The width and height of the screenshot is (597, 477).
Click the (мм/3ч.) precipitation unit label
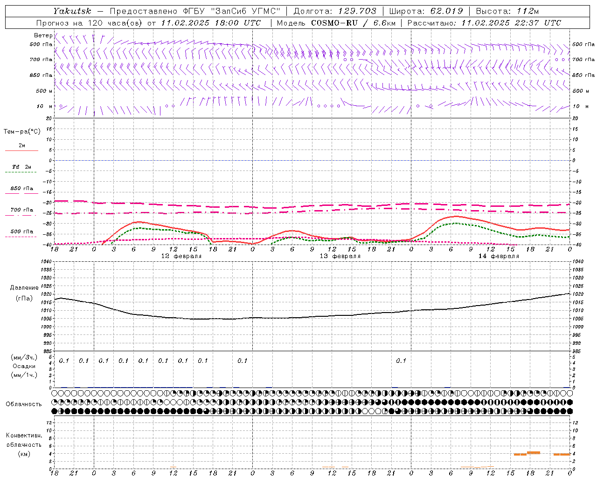pos(24,358)
